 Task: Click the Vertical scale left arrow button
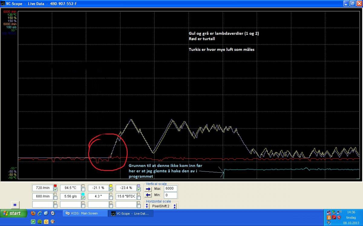pos(148,195)
